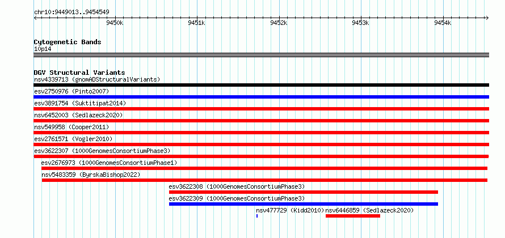Click the ruler's left arrowhead
Image resolution: width=505 pixels, height=238 pixels.
(x=35, y=18)
